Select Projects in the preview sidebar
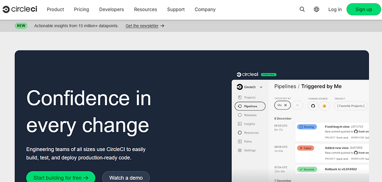The height and width of the screenshot is (182, 382). click(250, 97)
